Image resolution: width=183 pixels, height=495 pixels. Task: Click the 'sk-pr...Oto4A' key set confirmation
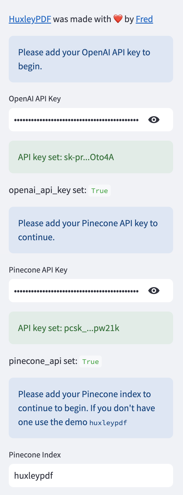point(66,157)
